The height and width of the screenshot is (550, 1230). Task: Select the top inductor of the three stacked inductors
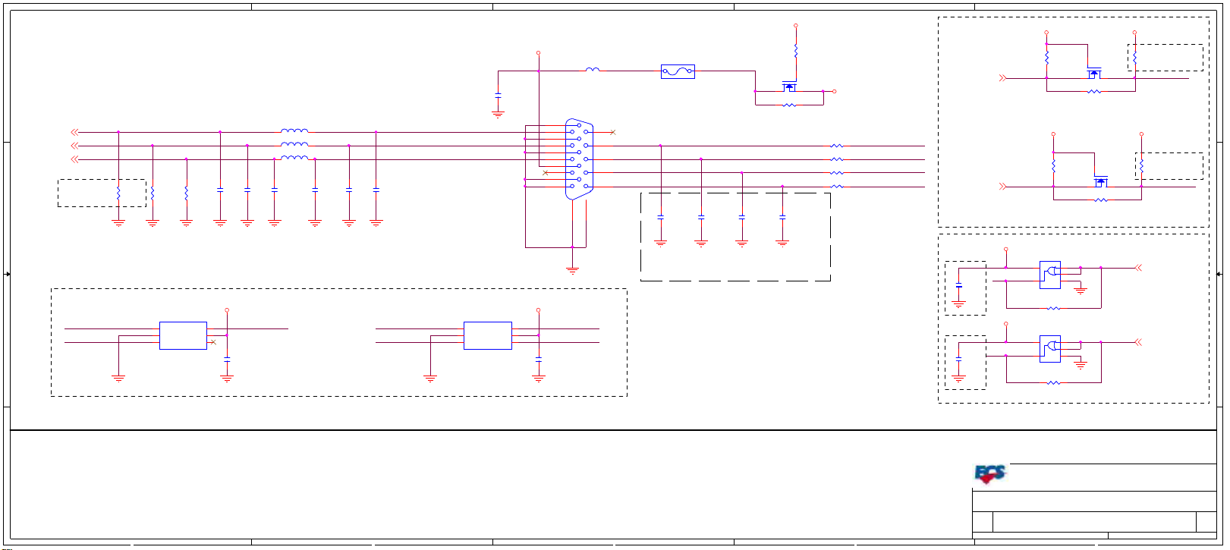pyautogui.click(x=294, y=130)
